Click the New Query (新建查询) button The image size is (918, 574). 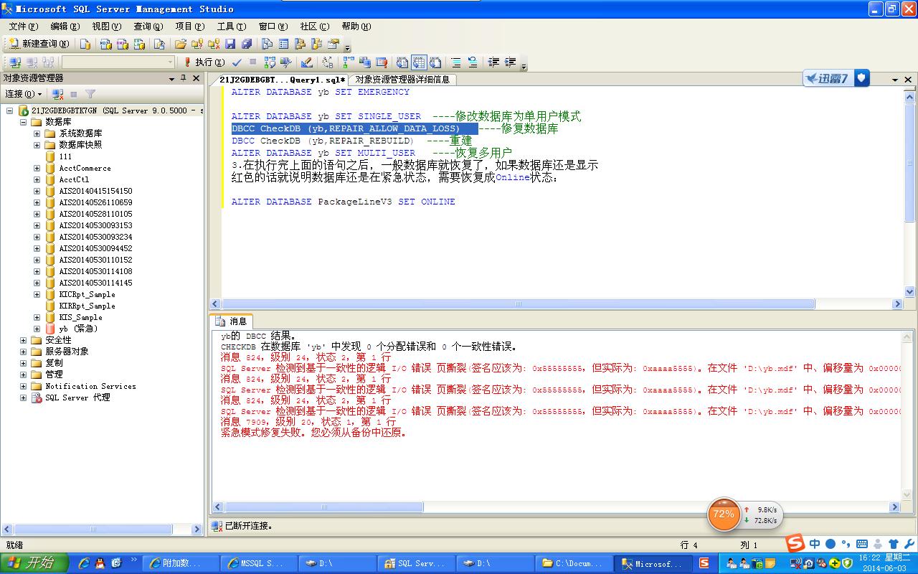(39, 44)
